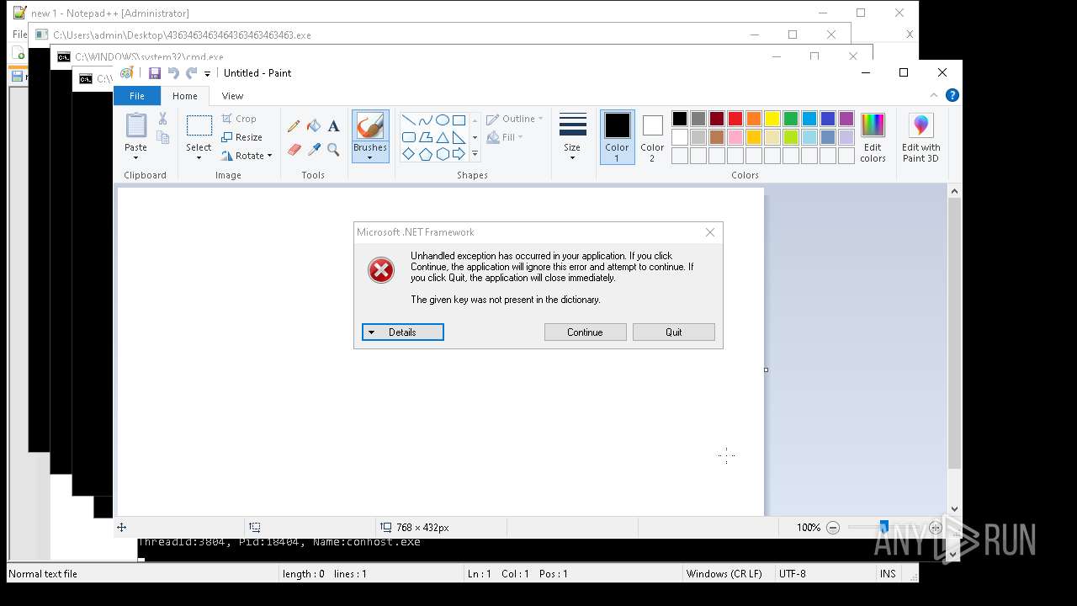Viewport: 1077px width, 606px height.
Task: Select the Color picker eyedropper tool
Action: [x=314, y=150]
